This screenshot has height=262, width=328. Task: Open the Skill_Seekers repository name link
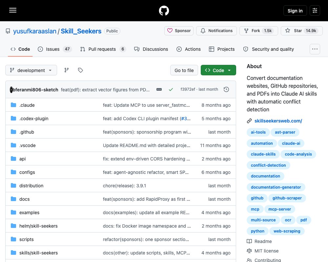tap(81, 31)
